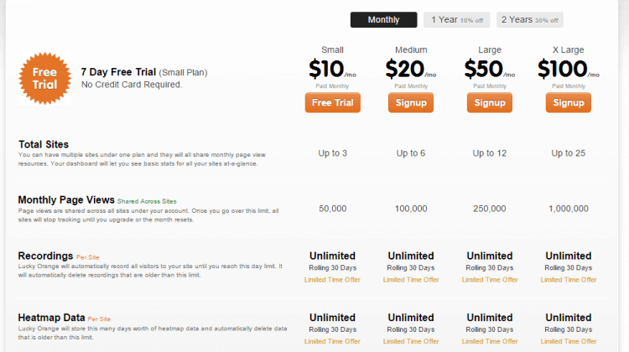Click the orange Free Trial starburst badge
Viewport: 629px width, 352px height.
pyautogui.click(x=45, y=79)
